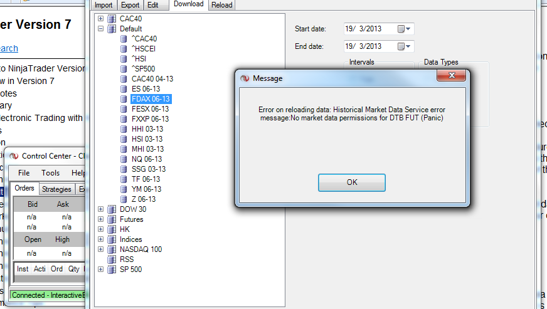The width and height of the screenshot is (547, 309).
Task: Click the icon next to HSI 03-13
Action: (x=124, y=139)
